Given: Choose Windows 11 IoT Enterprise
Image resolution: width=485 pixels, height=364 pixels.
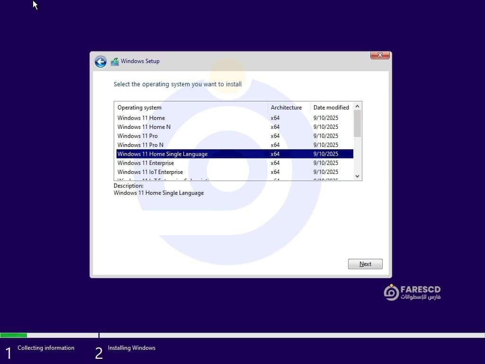Looking at the screenshot, I should pos(150,172).
